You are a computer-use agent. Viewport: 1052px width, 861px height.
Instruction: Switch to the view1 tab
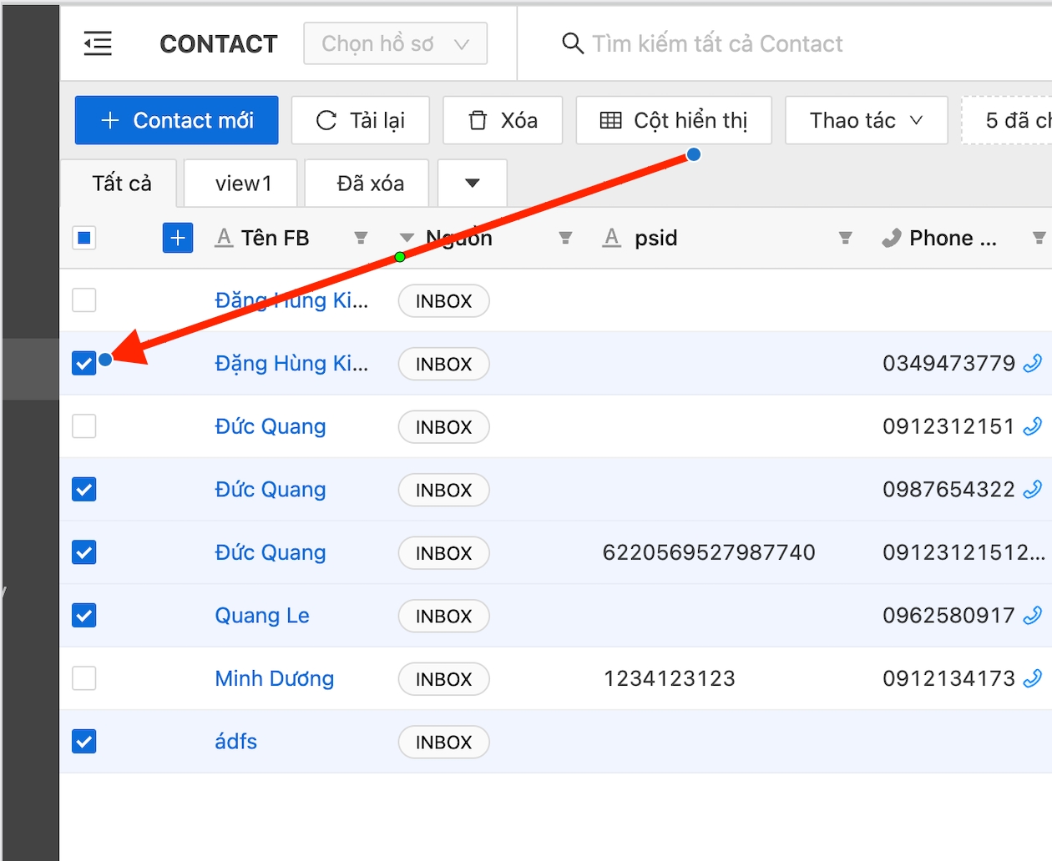[242, 183]
